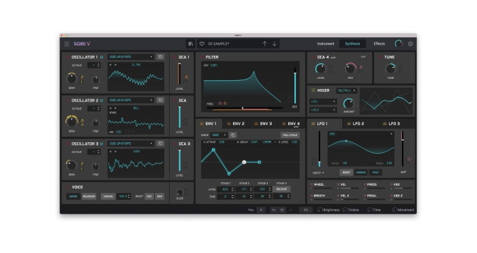
Task: Favorite the preset with the heart icon
Action: tap(202, 44)
